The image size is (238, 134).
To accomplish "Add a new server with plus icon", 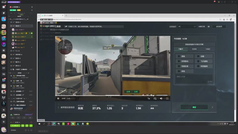I will click(x=4, y=122).
